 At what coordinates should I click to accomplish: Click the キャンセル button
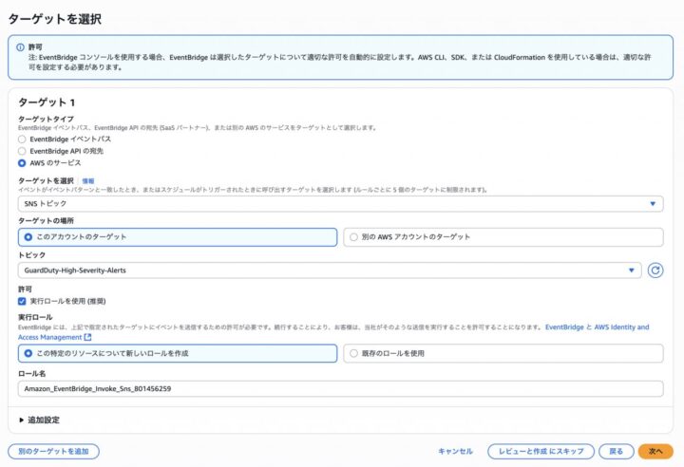click(455, 451)
